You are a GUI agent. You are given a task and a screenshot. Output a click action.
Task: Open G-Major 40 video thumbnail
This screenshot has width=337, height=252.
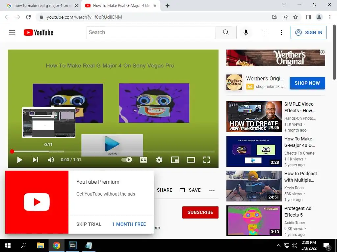[x=254, y=151]
